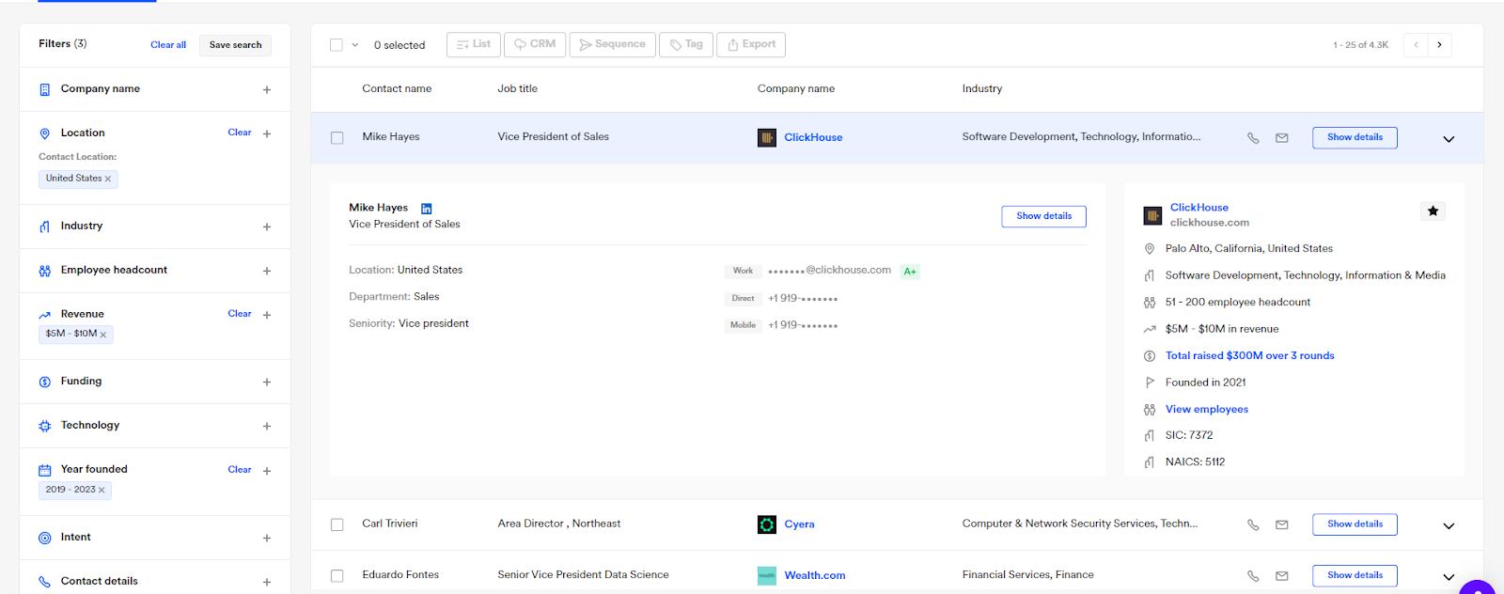Expand the Industry filter plus
This screenshot has width=1504, height=594.
pyautogui.click(x=267, y=227)
